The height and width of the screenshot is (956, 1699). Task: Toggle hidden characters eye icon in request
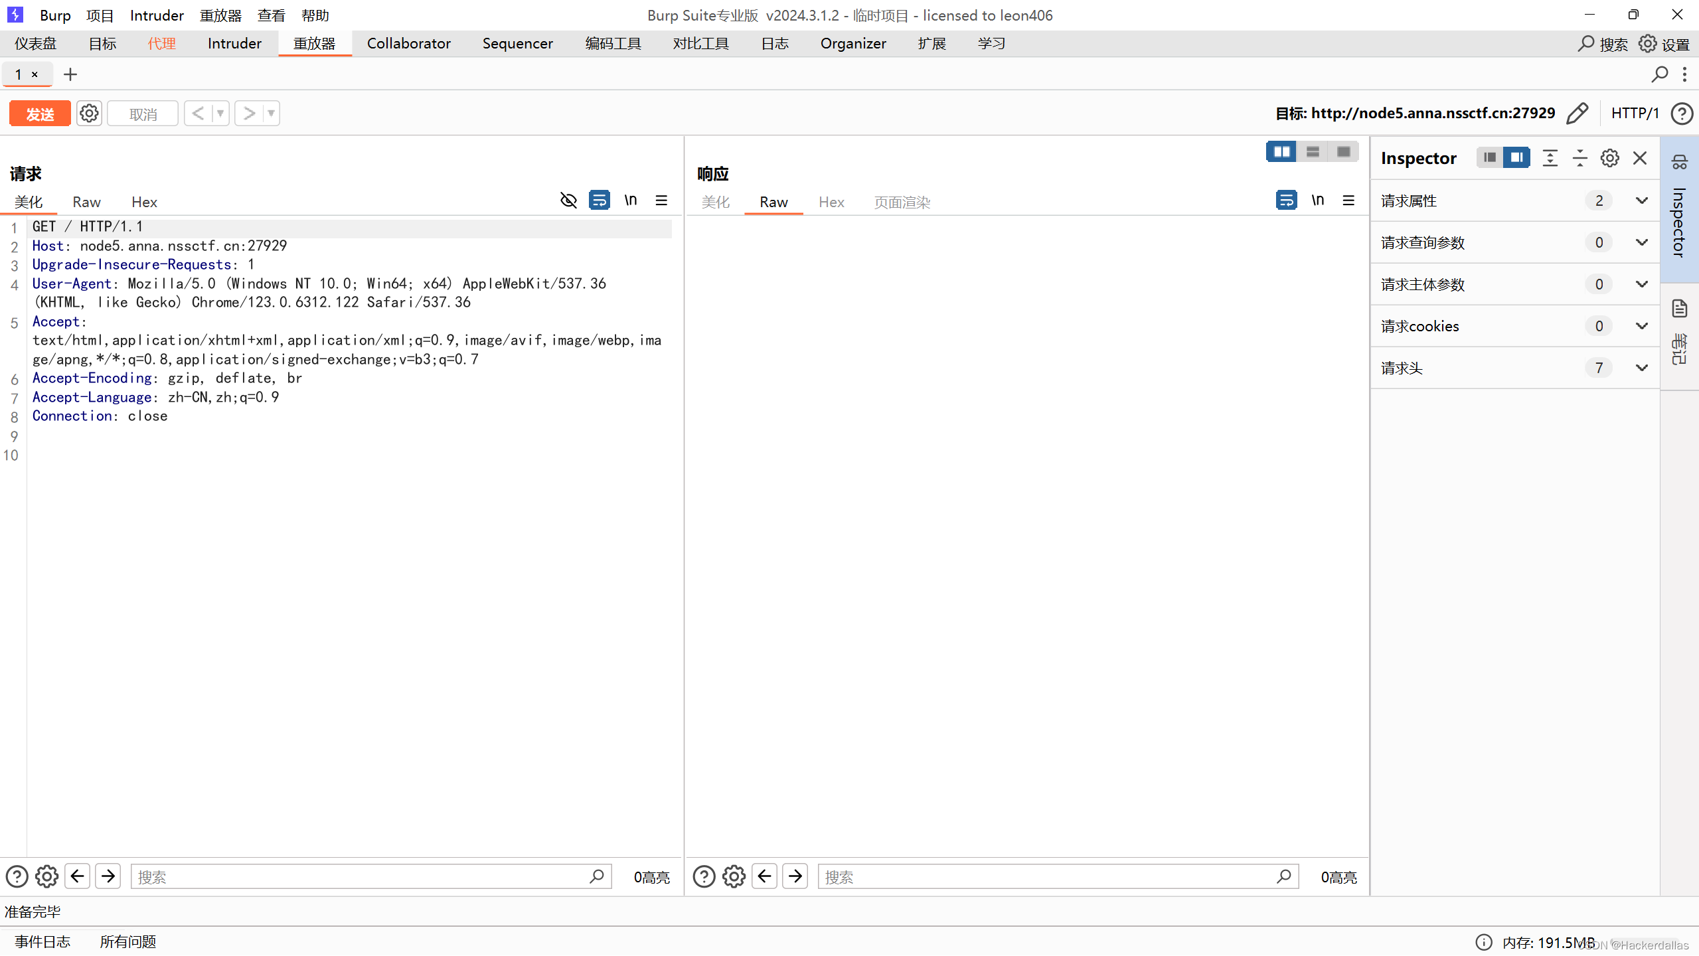tap(568, 200)
